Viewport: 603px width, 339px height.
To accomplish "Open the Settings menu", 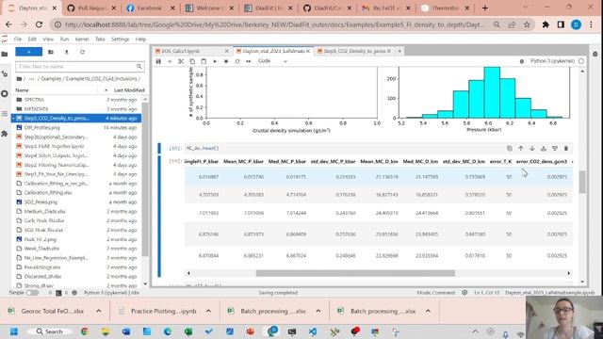I will (120, 40).
